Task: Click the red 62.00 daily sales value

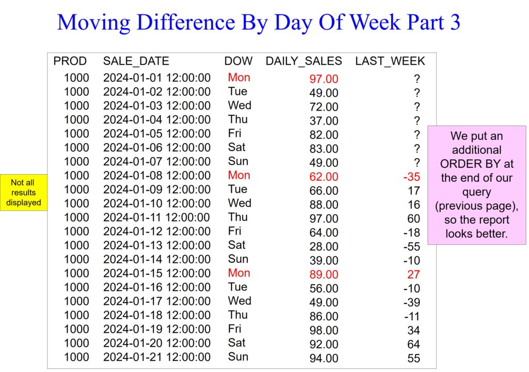Action: (324, 177)
